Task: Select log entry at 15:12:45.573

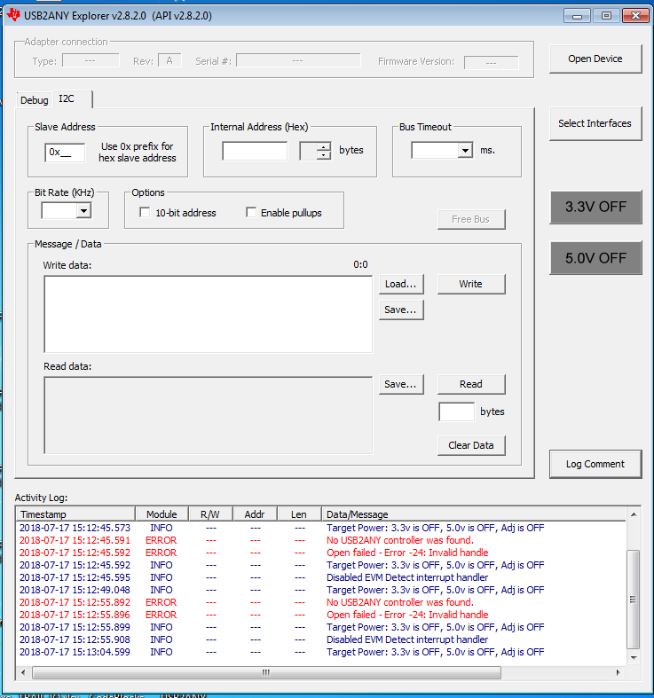Action: (x=321, y=528)
